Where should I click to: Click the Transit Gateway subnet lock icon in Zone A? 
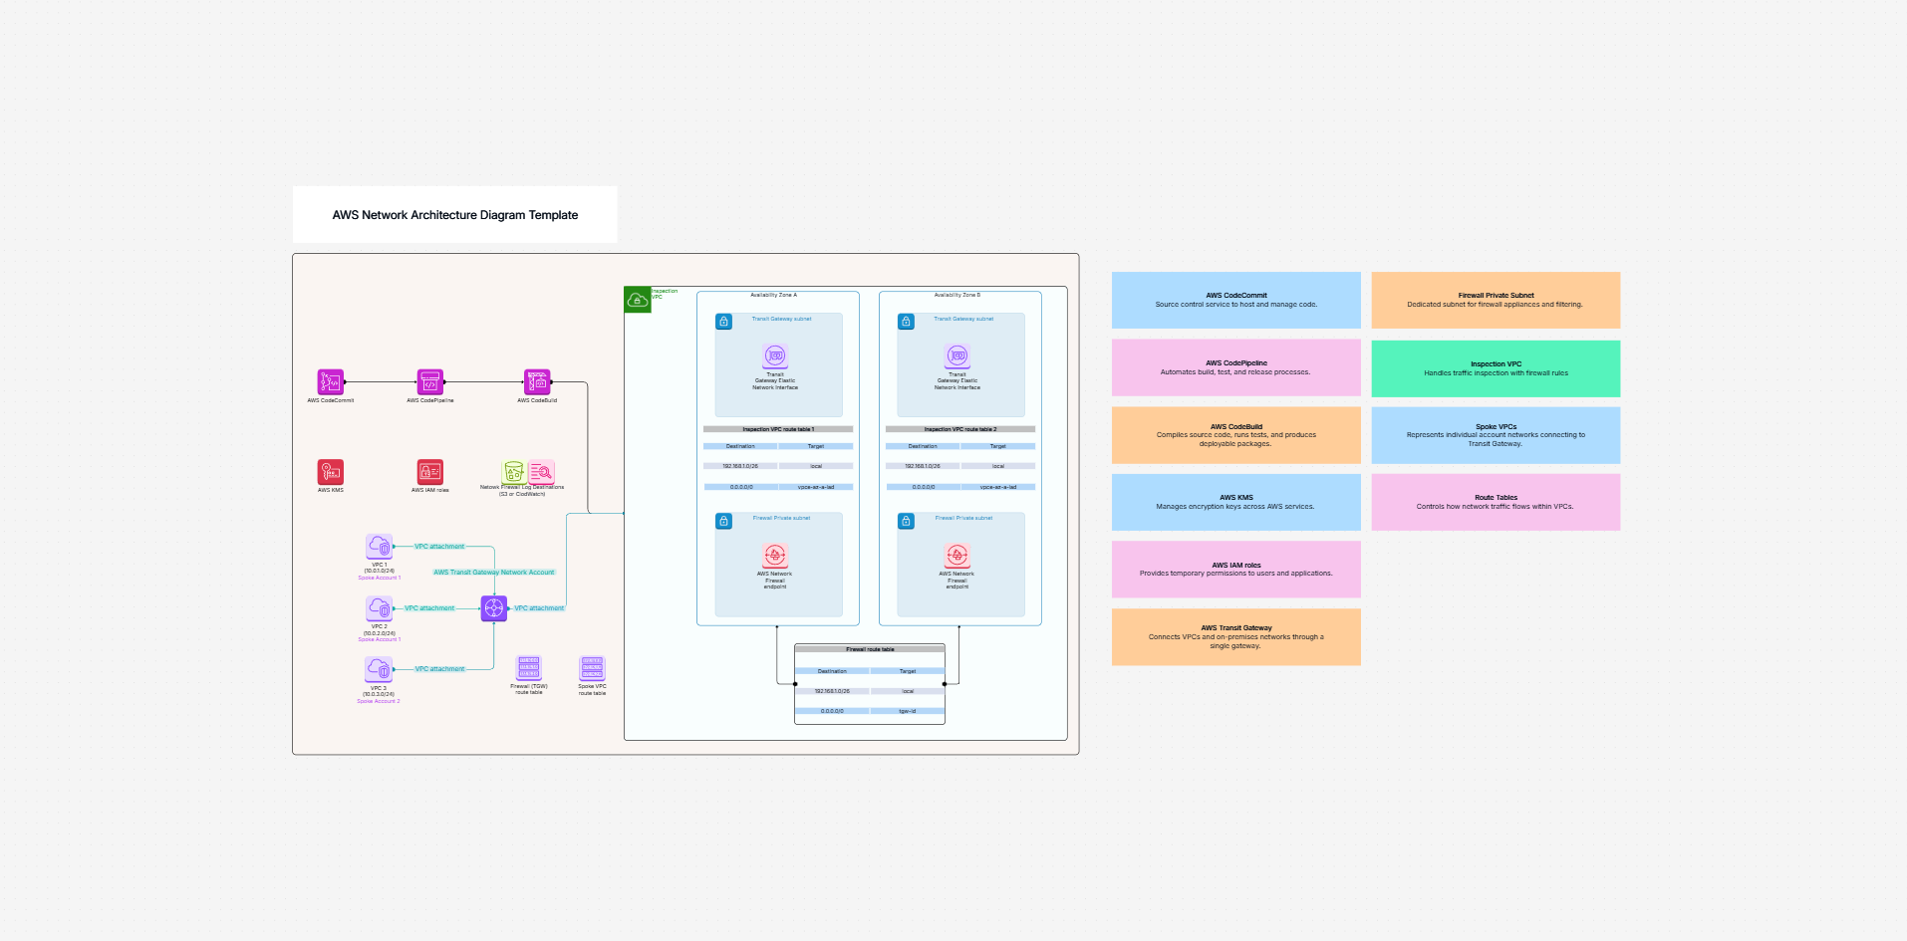coord(724,322)
